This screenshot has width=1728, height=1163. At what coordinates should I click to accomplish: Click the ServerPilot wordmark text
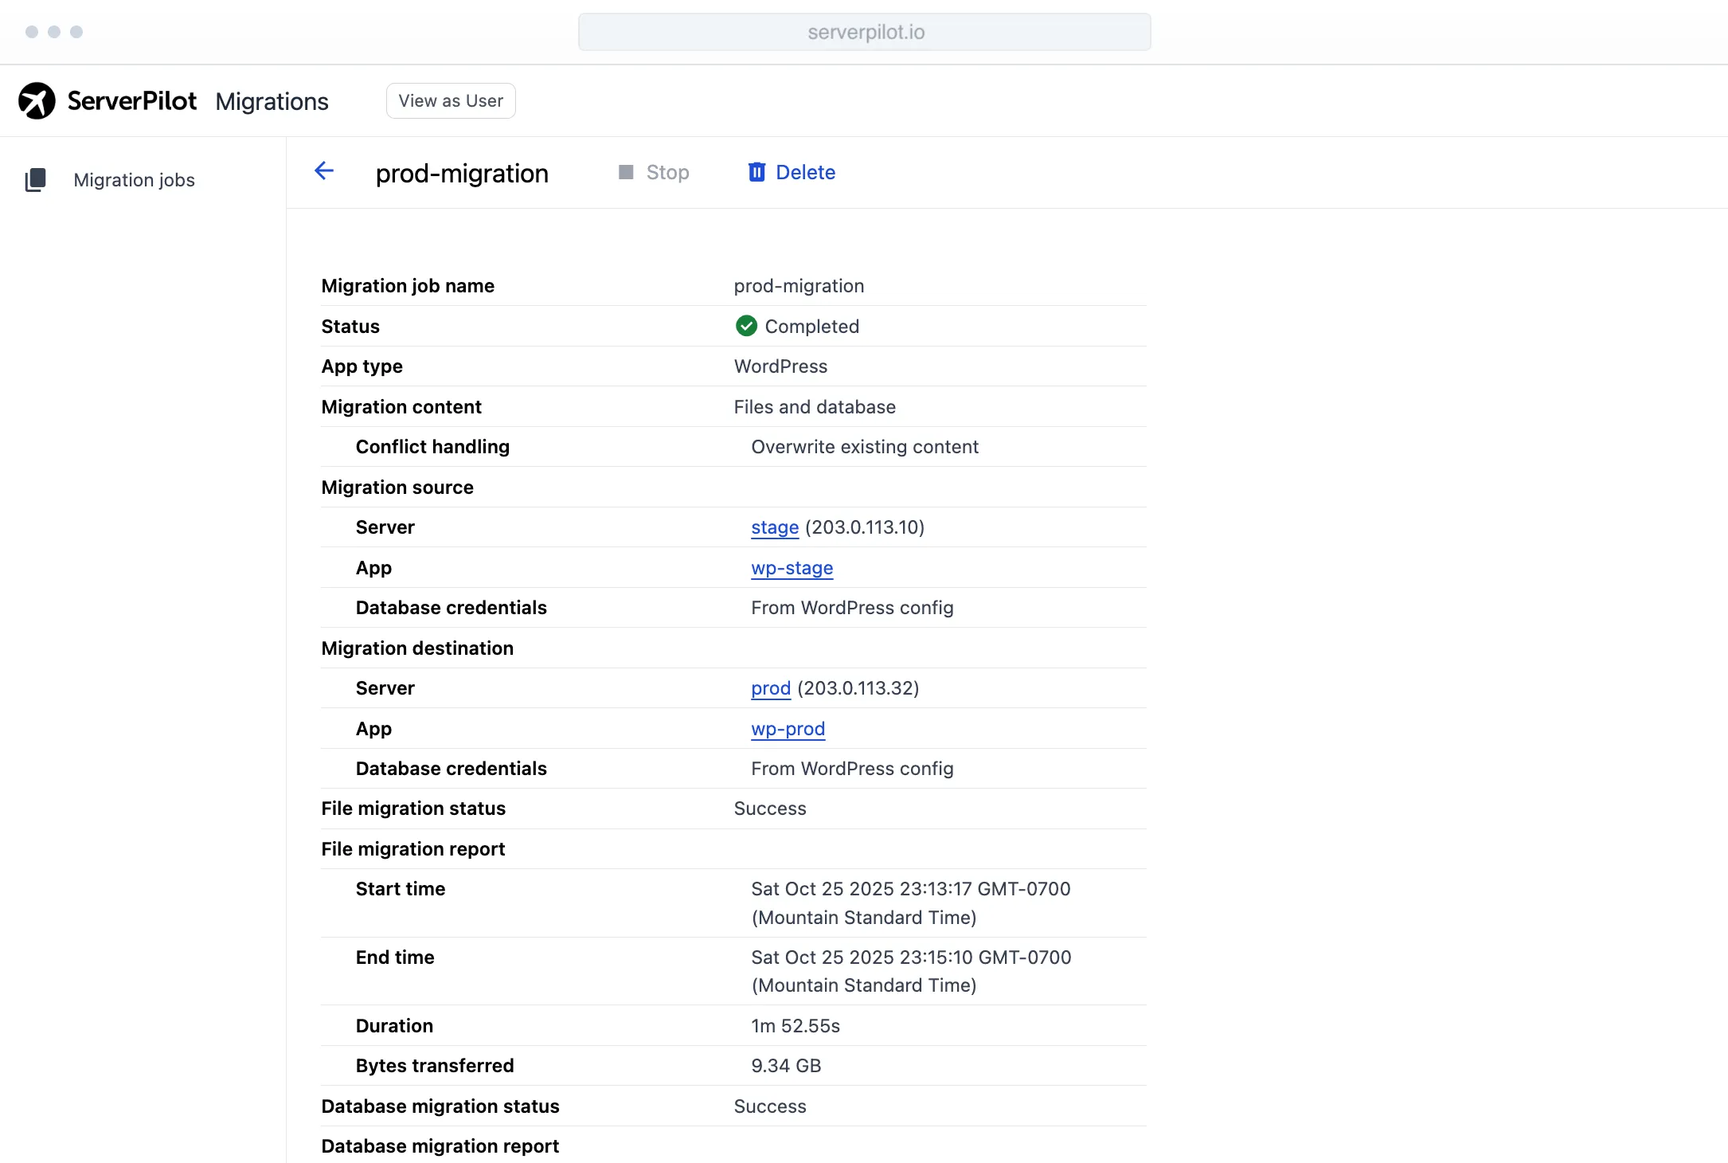point(131,101)
